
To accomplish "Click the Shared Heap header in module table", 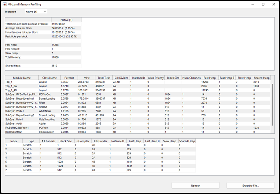I will [262, 78].
